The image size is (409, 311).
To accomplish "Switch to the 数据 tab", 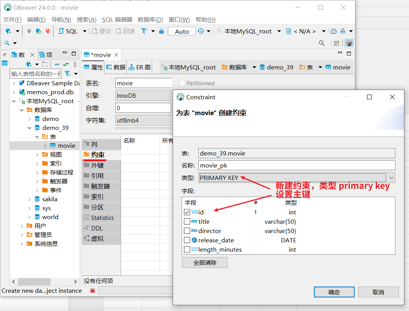I will tap(116, 67).
